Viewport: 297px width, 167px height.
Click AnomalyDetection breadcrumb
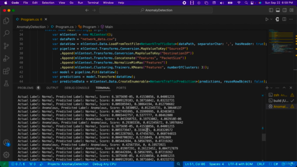[31, 27]
